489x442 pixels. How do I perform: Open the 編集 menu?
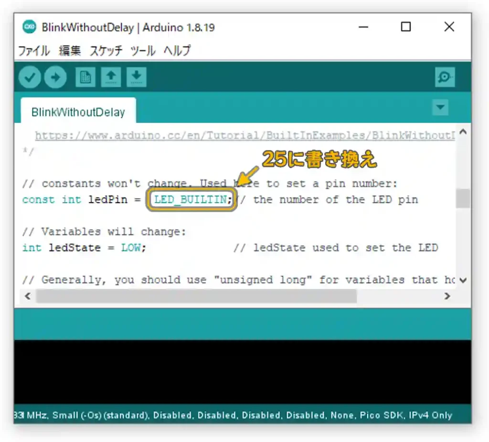click(70, 51)
